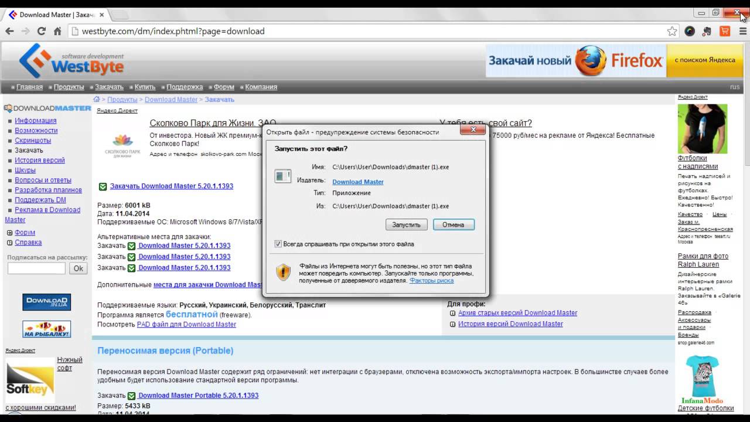Viewport: 750px width, 422px height.
Task: Click the application file icon in dialog
Action: (283, 175)
